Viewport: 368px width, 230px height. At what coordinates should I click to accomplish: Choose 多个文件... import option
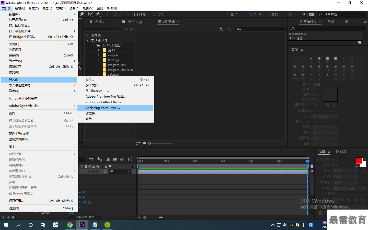[116, 85]
